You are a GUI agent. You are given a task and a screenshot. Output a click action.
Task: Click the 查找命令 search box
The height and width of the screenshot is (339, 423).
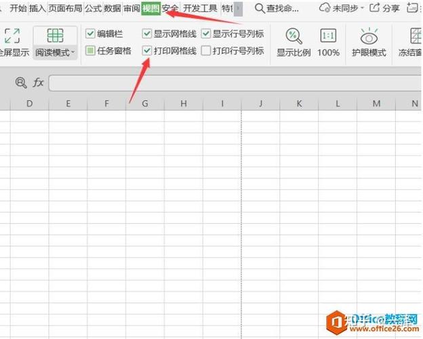277,9
